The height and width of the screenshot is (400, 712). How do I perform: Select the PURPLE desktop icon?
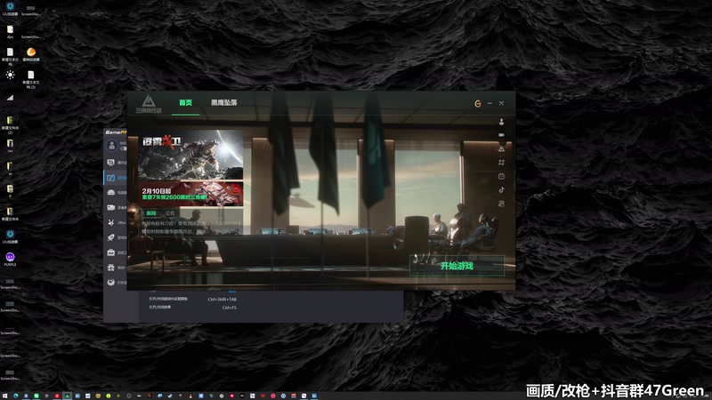coord(10,259)
